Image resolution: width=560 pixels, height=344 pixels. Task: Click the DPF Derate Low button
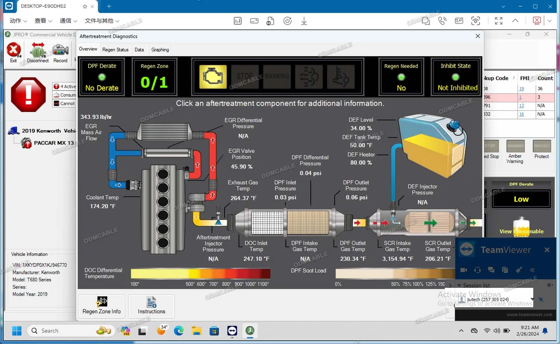(521, 199)
